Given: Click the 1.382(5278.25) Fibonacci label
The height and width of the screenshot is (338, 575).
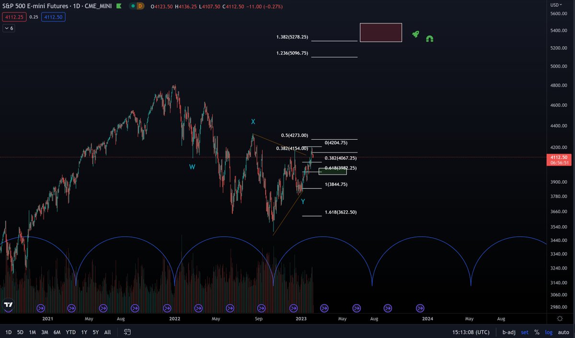Looking at the screenshot, I should pyautogui.click(x=293, y=37).
